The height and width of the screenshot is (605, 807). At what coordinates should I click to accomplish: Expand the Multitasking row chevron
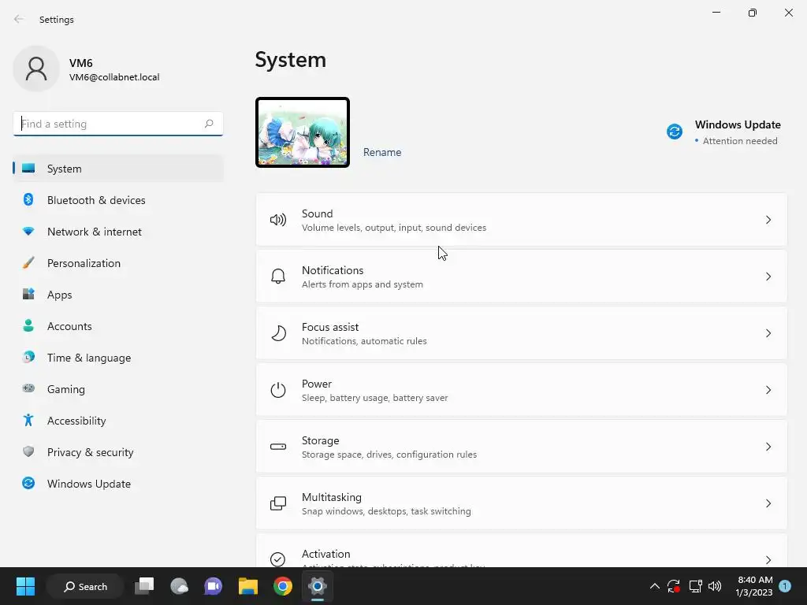[768, 503]
